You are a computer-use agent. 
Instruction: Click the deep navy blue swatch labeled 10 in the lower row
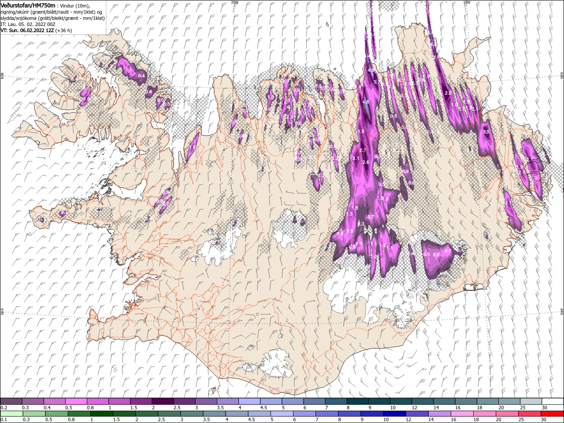click(x=394, y=414)
